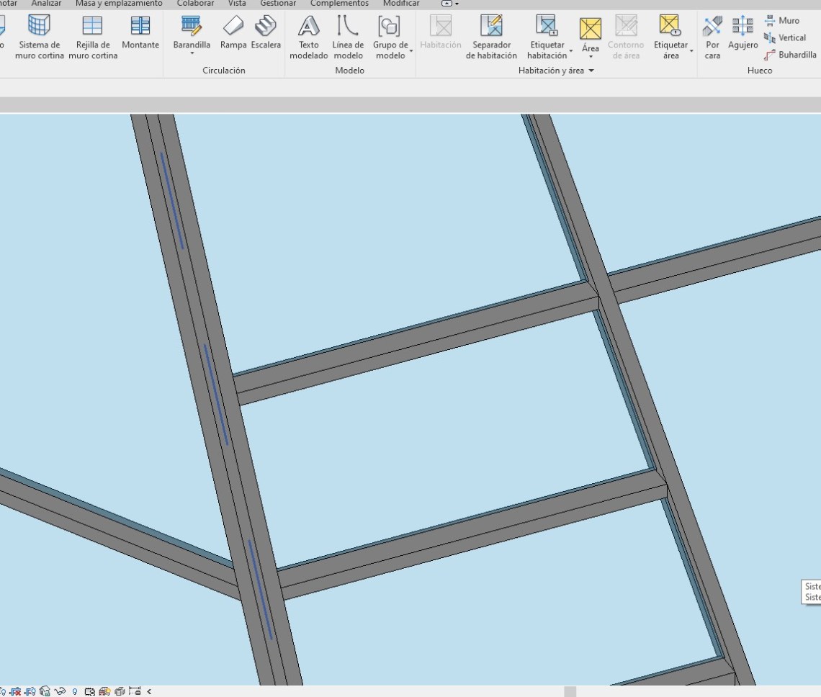
Task: Open the Gestionar ribbon tab
Action: [278, 4]
